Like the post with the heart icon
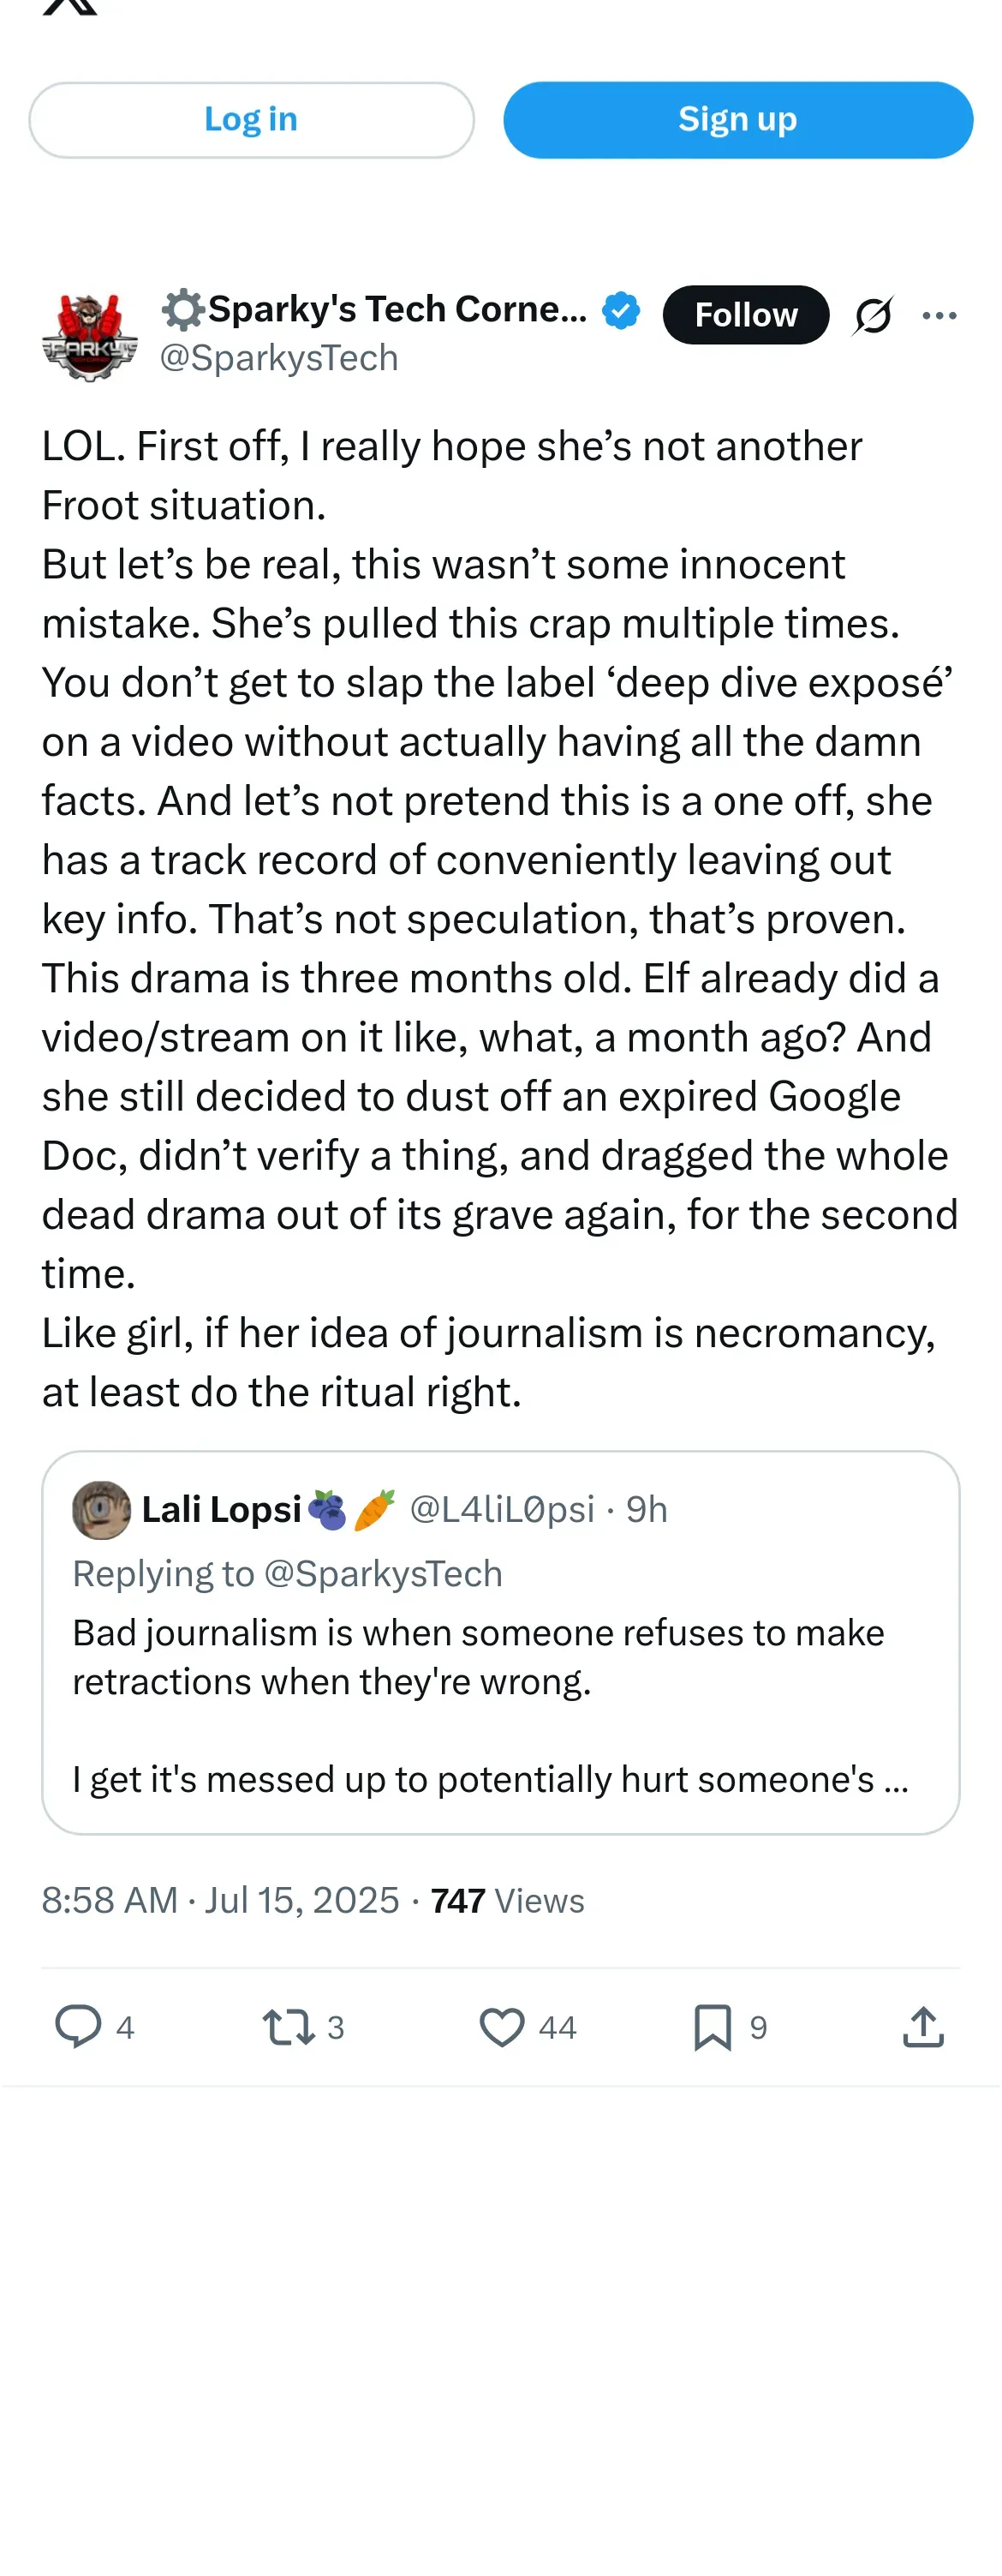This screenshot has width=1002, height=2576. tap(502, 2026)
